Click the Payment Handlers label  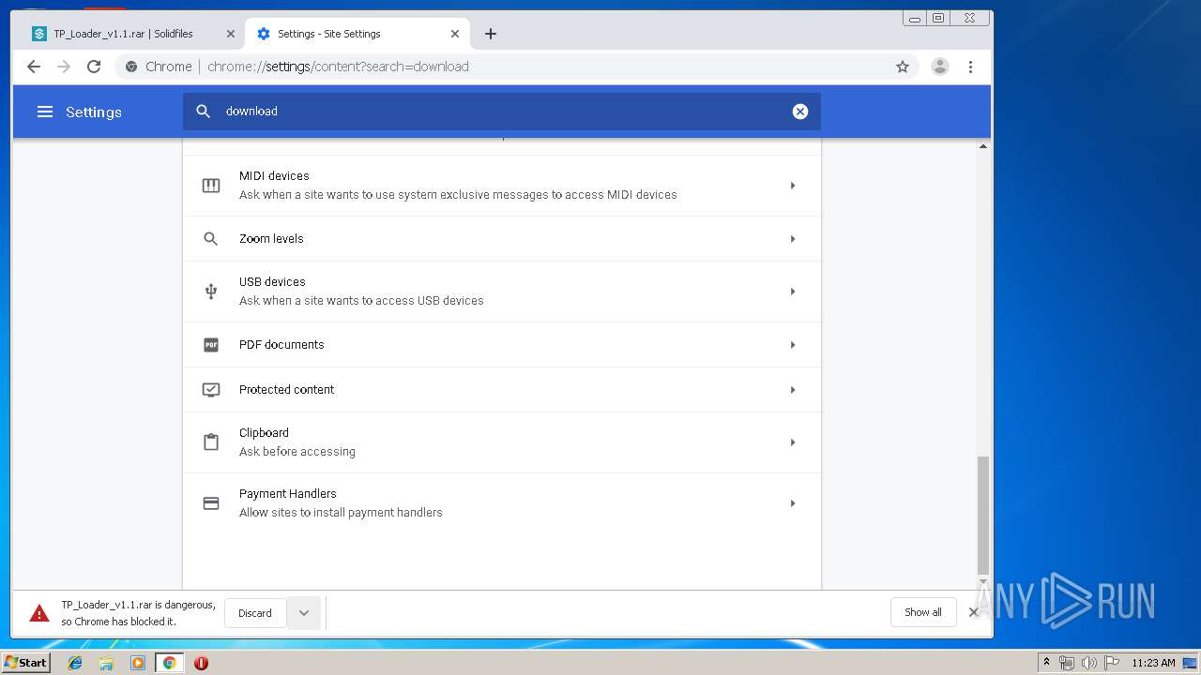coord(288,493)
